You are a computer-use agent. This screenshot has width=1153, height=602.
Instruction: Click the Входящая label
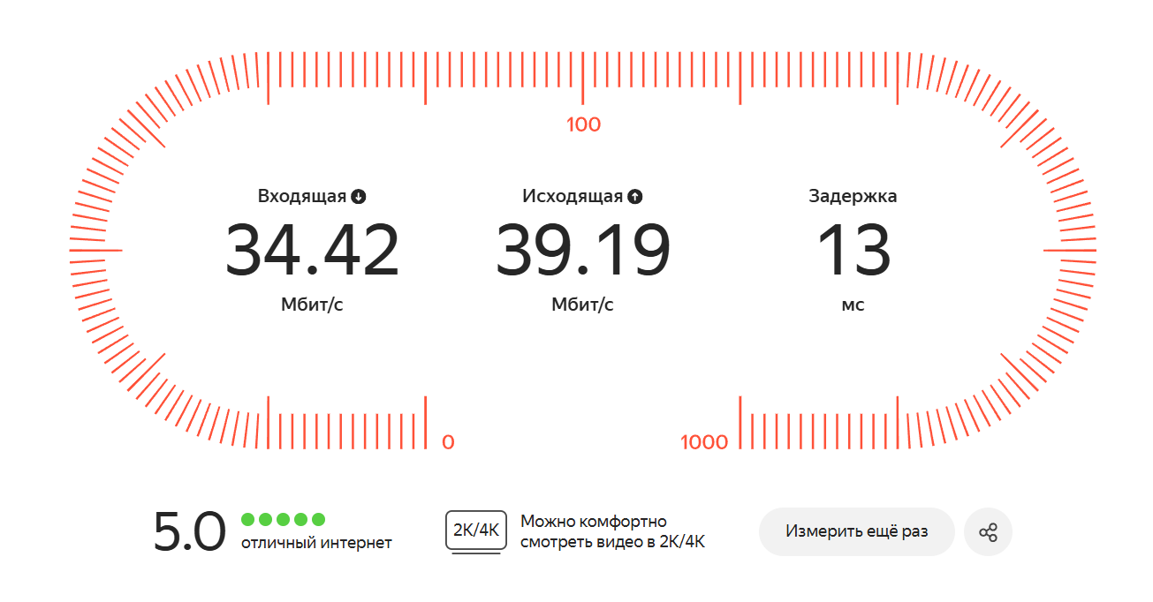coord(302,196)
